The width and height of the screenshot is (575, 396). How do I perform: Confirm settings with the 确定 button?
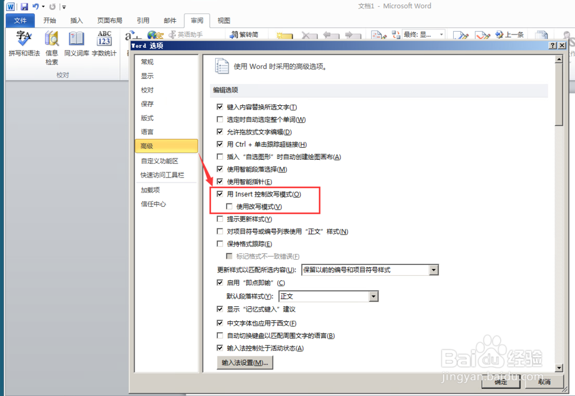pyautogui.click(x=500, y=381)
